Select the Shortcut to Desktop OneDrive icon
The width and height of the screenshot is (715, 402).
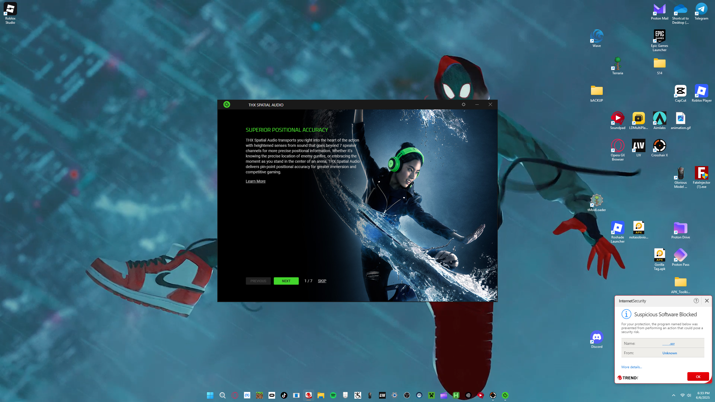point(680,13)
